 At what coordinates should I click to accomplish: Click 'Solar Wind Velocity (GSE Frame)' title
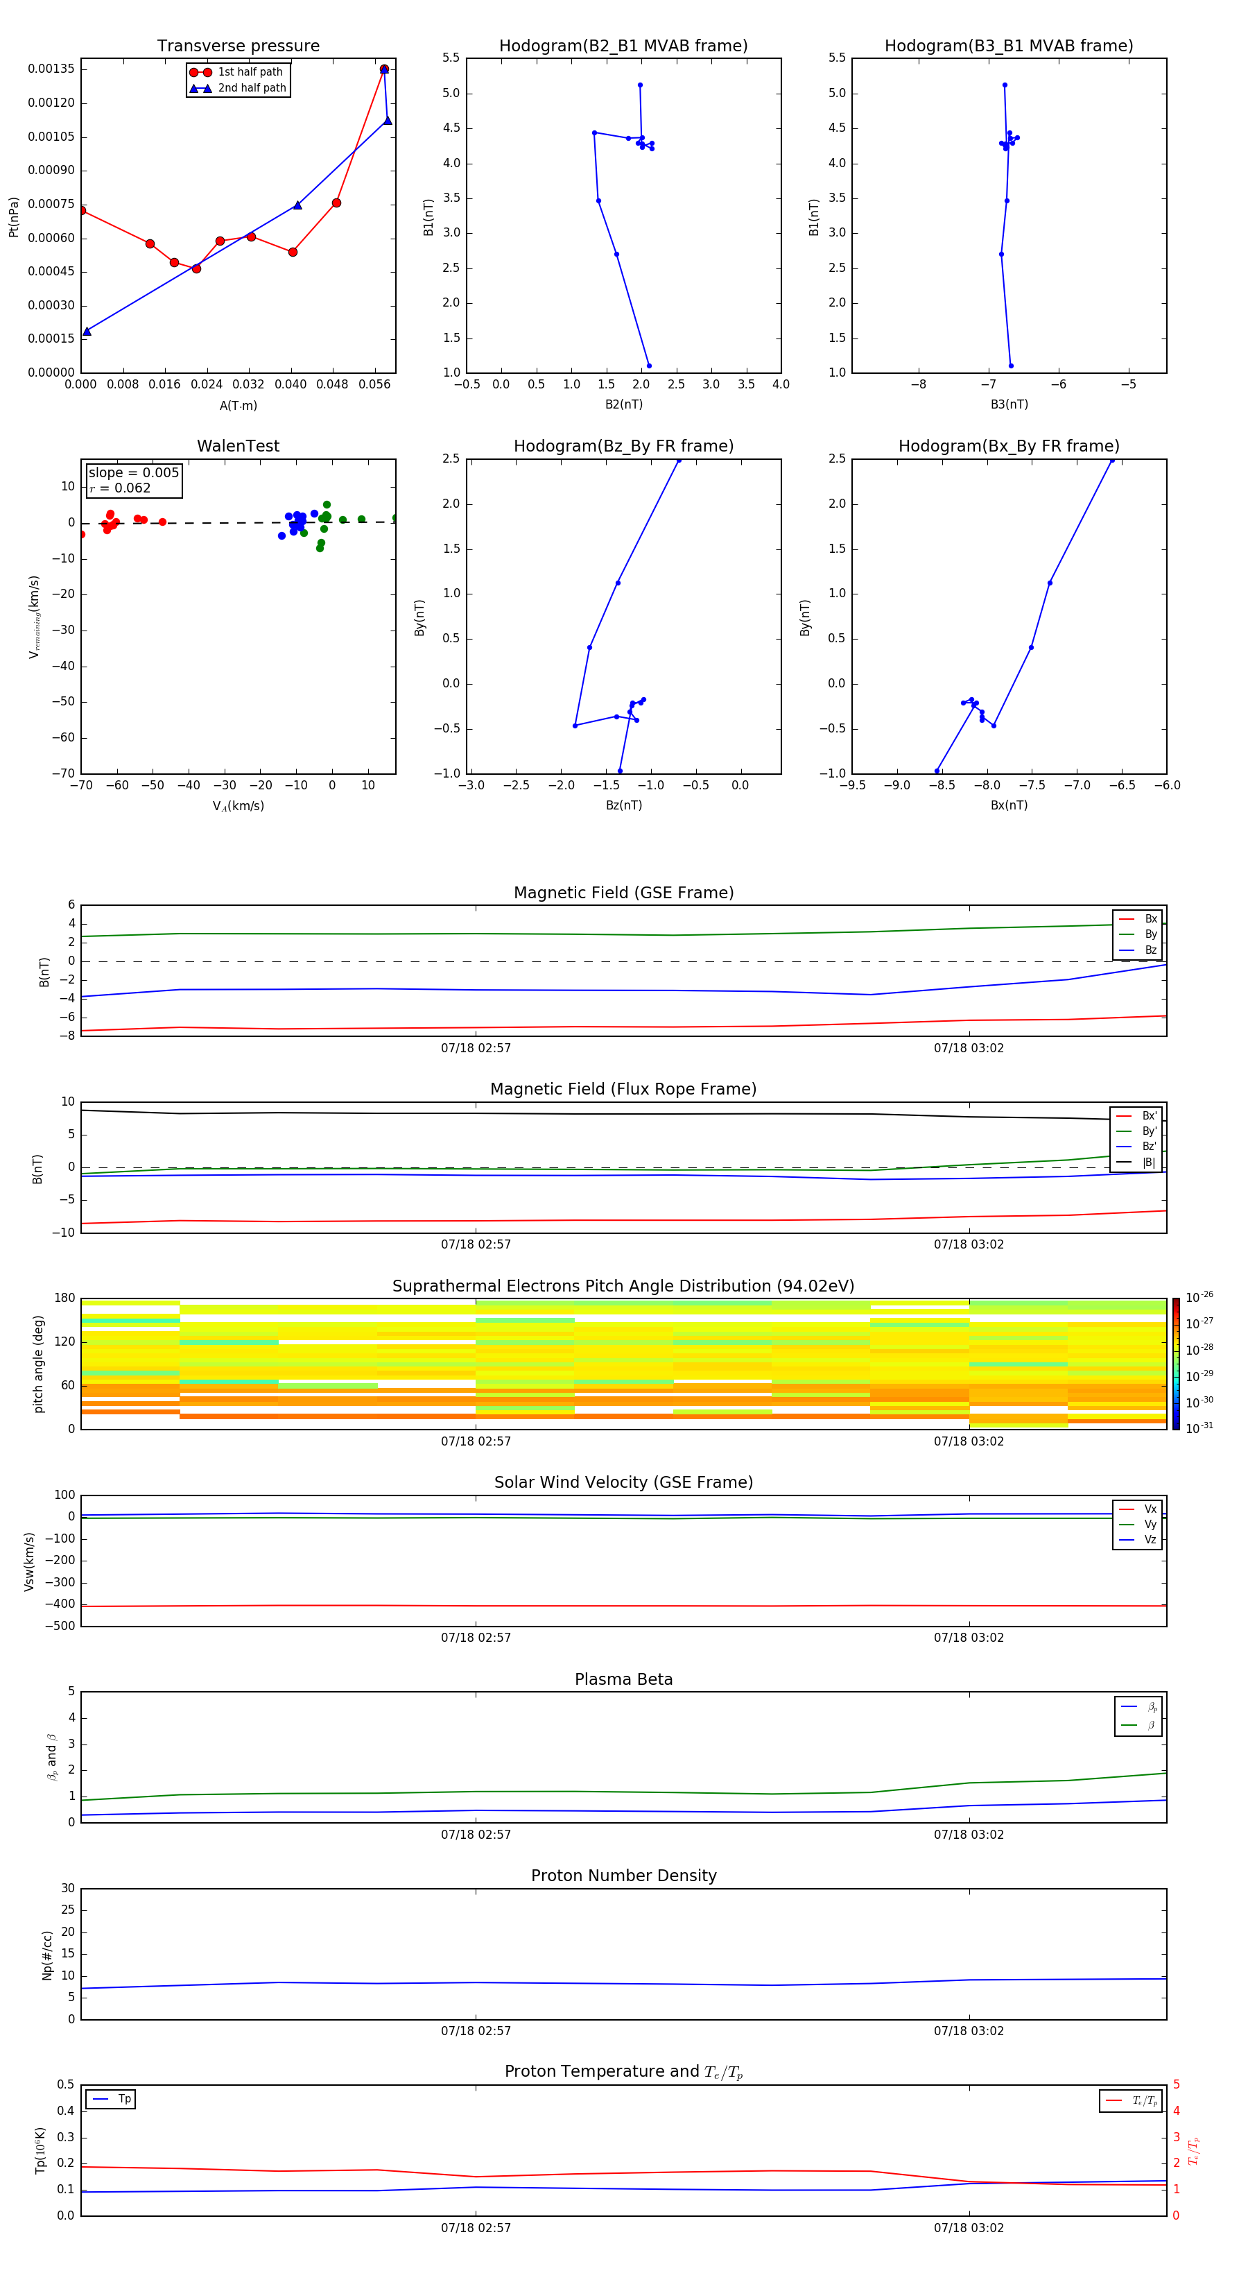pyautogui.click(x=623, y=1483)
